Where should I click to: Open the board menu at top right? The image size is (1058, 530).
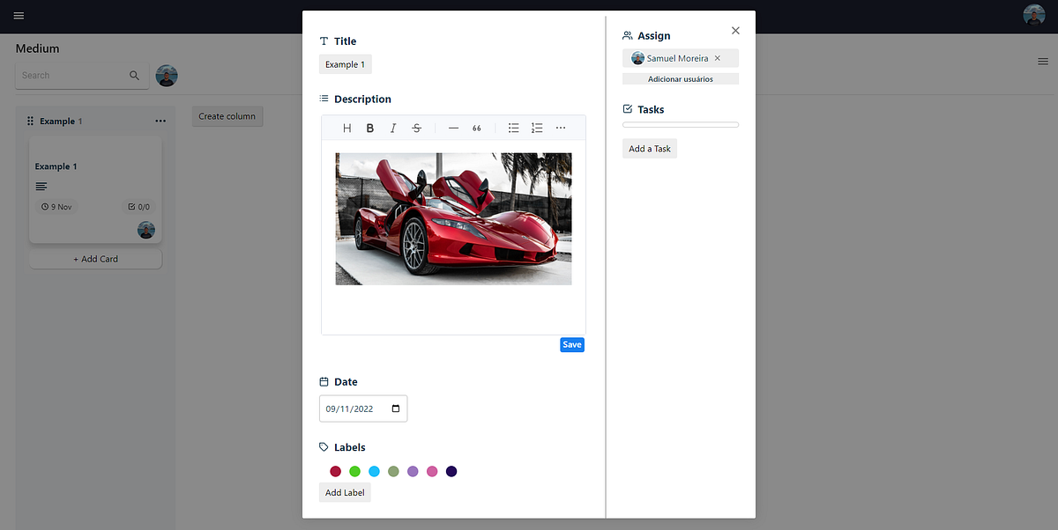[1043, 62]
